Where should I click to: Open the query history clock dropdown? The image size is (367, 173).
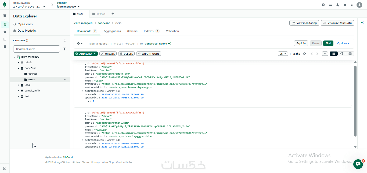pyautogui.click(x=80, y=43)
